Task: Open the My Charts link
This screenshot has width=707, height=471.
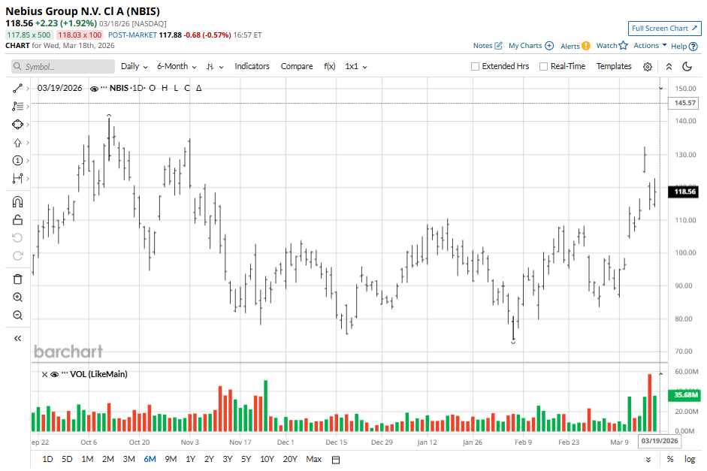Action: click(x=525, y=46)
